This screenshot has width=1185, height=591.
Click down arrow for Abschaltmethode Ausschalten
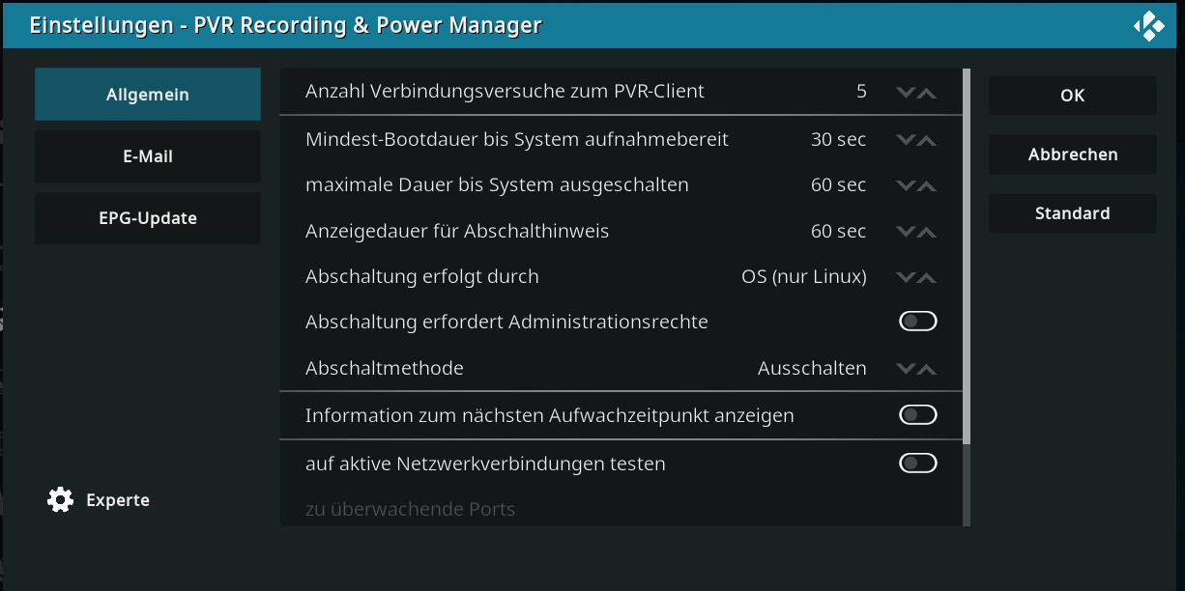(906, 369)
